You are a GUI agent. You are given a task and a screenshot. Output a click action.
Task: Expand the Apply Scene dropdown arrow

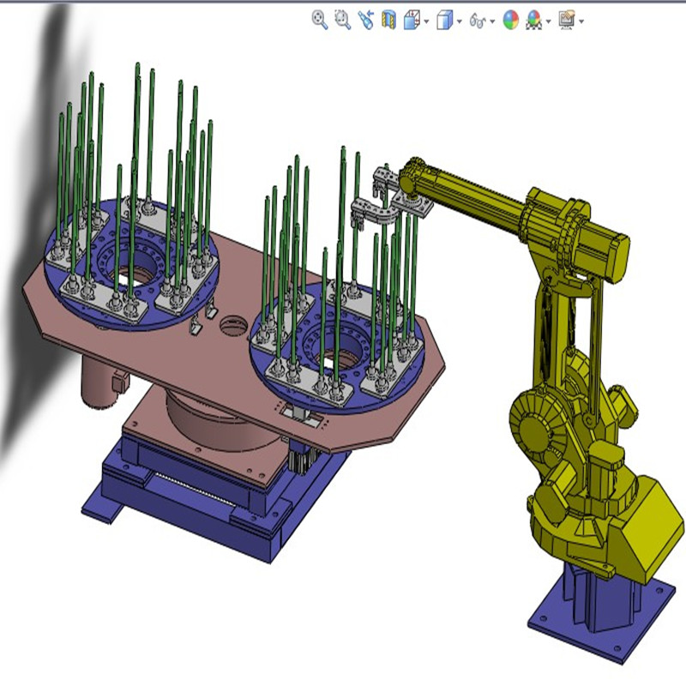pyautogui.click(x=548, y=21)
